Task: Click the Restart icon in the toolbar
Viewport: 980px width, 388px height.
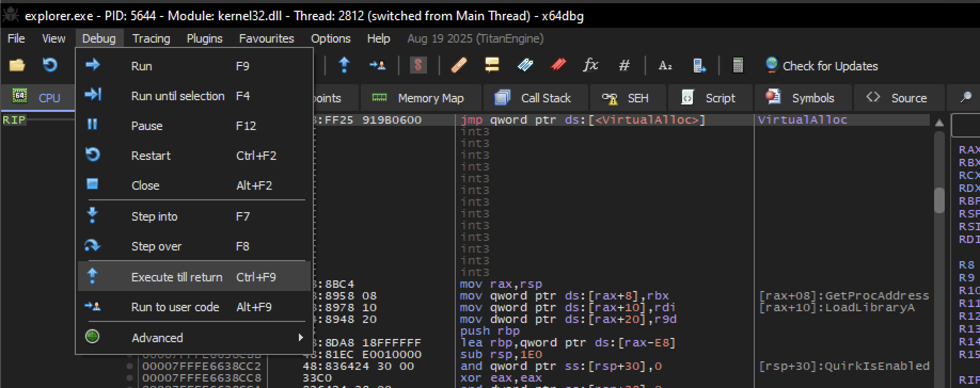Action: [50, 65]
